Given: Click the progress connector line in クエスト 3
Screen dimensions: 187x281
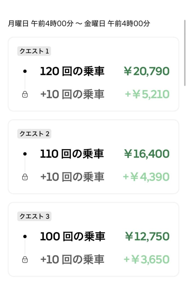Looking at the screenshot, I should click(25, 248).
